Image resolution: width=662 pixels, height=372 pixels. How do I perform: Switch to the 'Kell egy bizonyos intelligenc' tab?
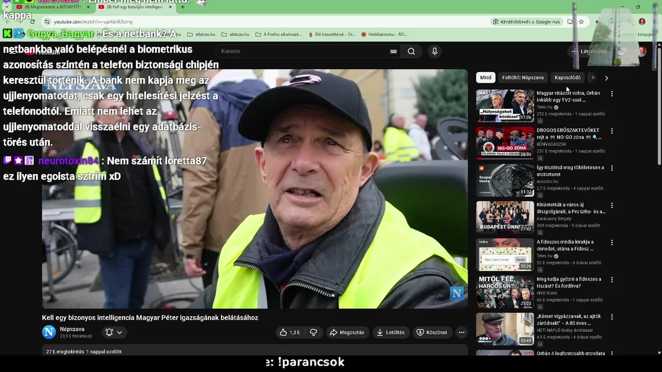(136, 7)
